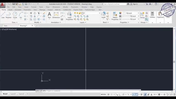Open the AutoCAD application menu button

point(2,5)
